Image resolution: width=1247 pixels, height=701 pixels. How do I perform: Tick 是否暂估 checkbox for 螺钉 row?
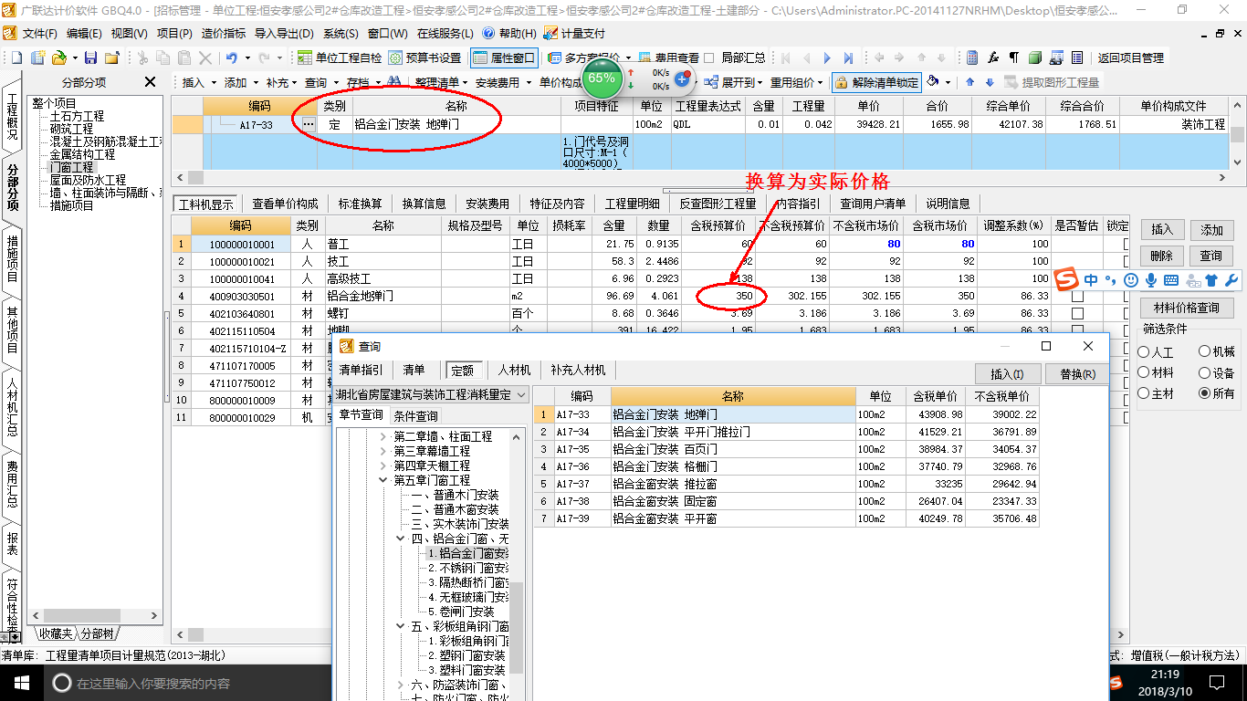click(1077, 314)
